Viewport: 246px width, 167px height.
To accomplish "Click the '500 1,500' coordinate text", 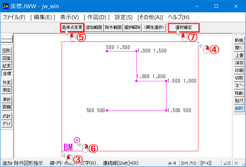I will [x=118, y=47].
